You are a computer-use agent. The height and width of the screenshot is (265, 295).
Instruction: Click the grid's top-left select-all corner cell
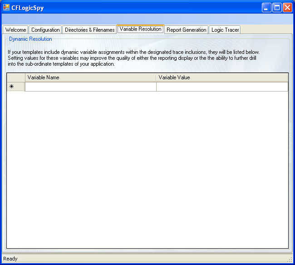click(16, 77)
